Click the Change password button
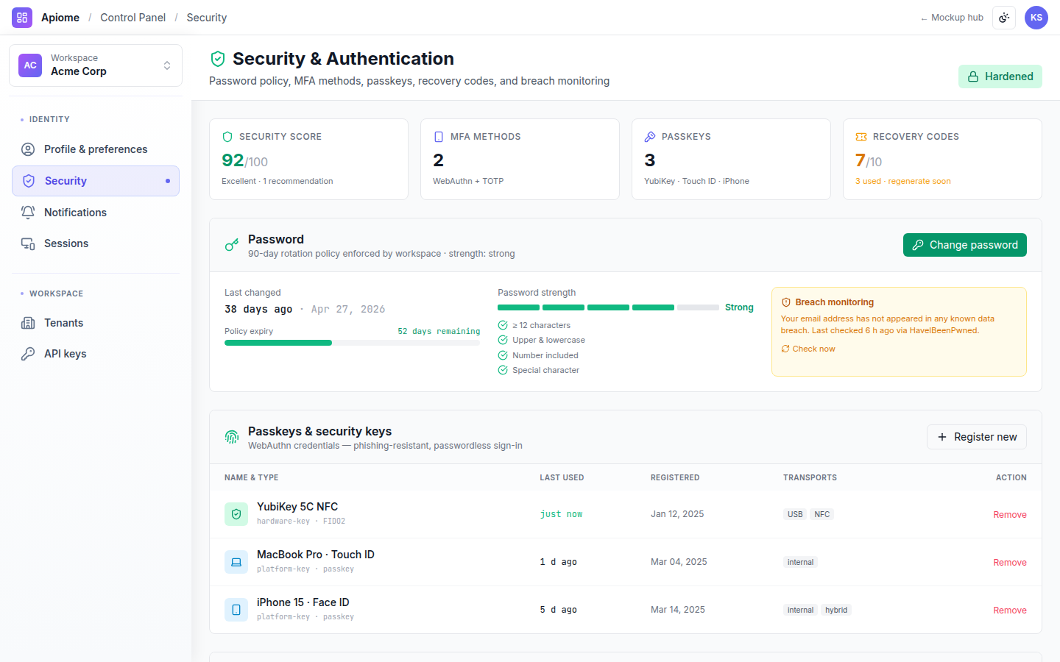 coord(965,245)
